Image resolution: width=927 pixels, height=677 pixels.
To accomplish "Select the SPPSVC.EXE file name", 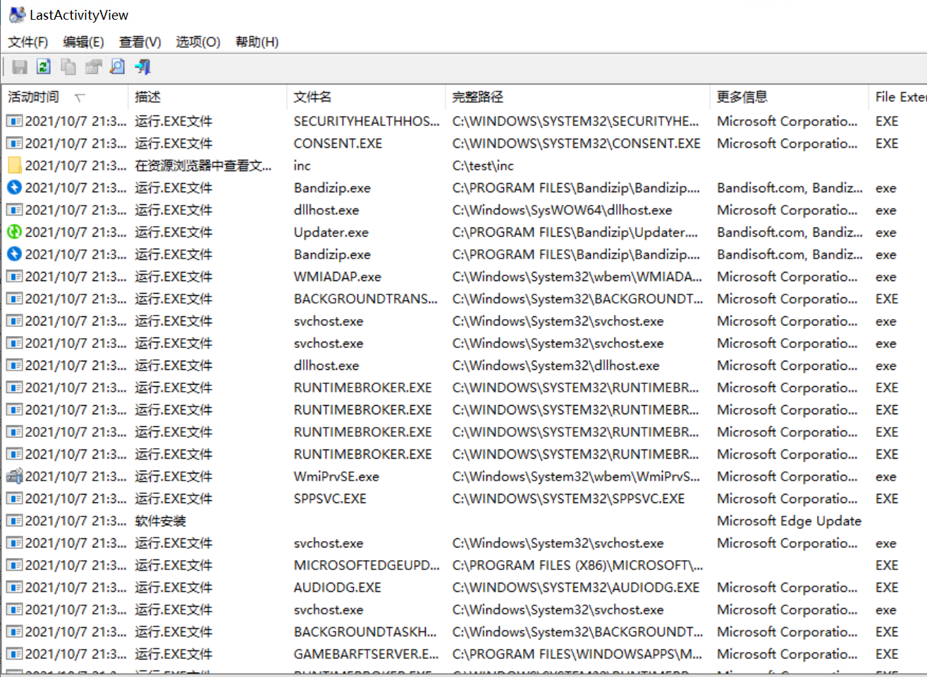I will (330, 498).
